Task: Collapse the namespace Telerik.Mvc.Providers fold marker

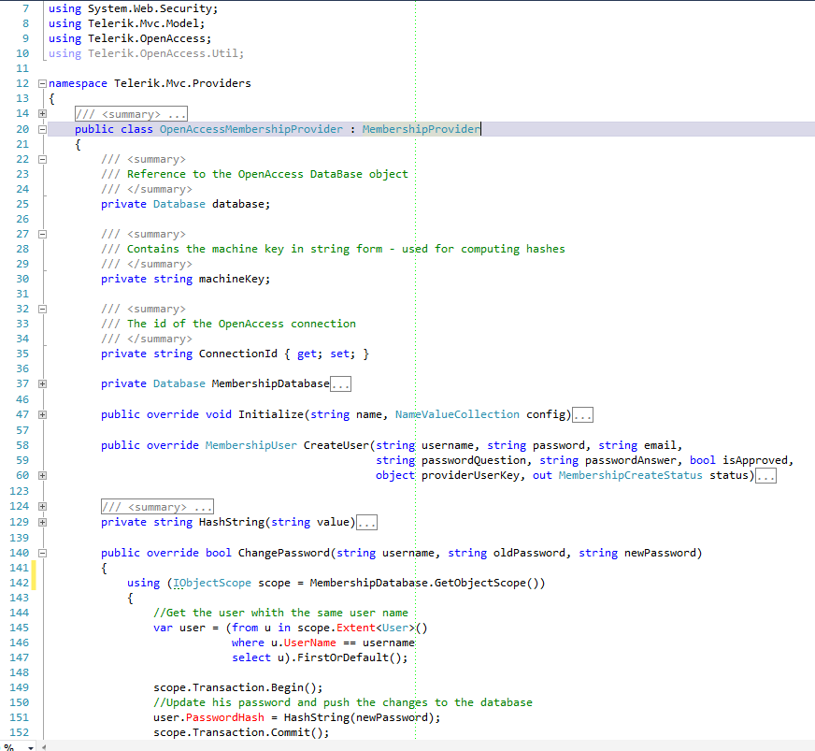Action: [43, 83]
